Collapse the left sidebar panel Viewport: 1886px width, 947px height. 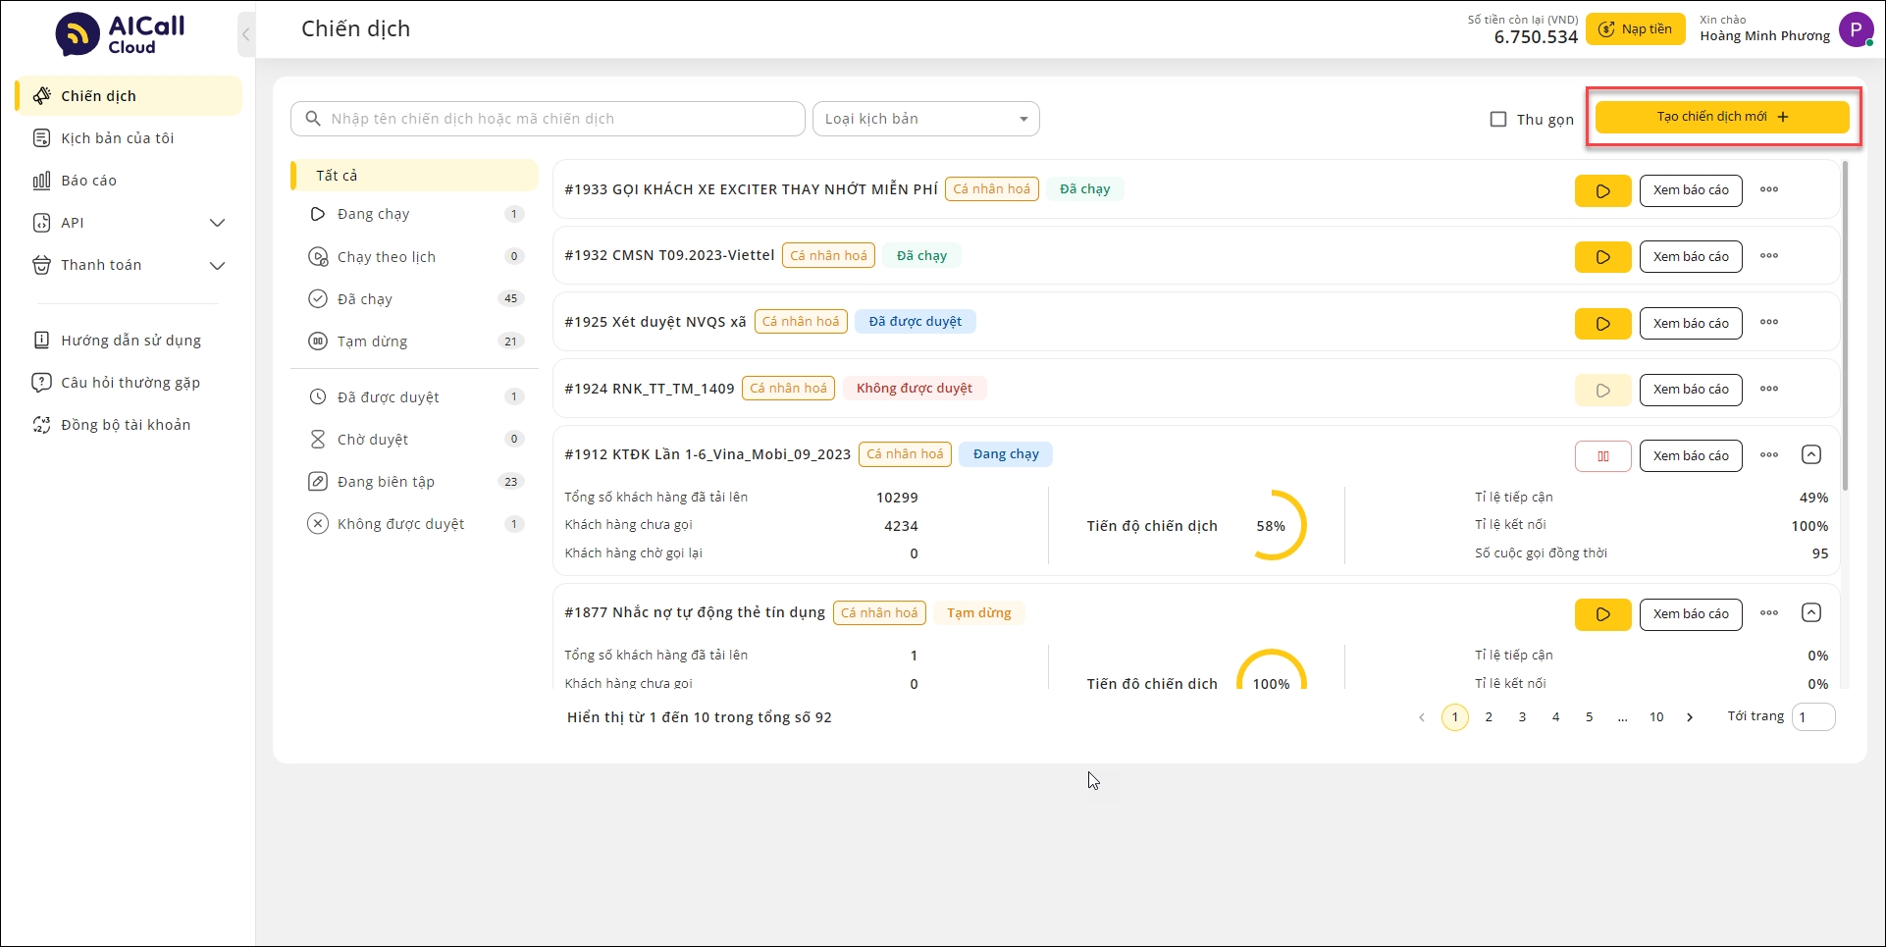(x=245, y=35)
